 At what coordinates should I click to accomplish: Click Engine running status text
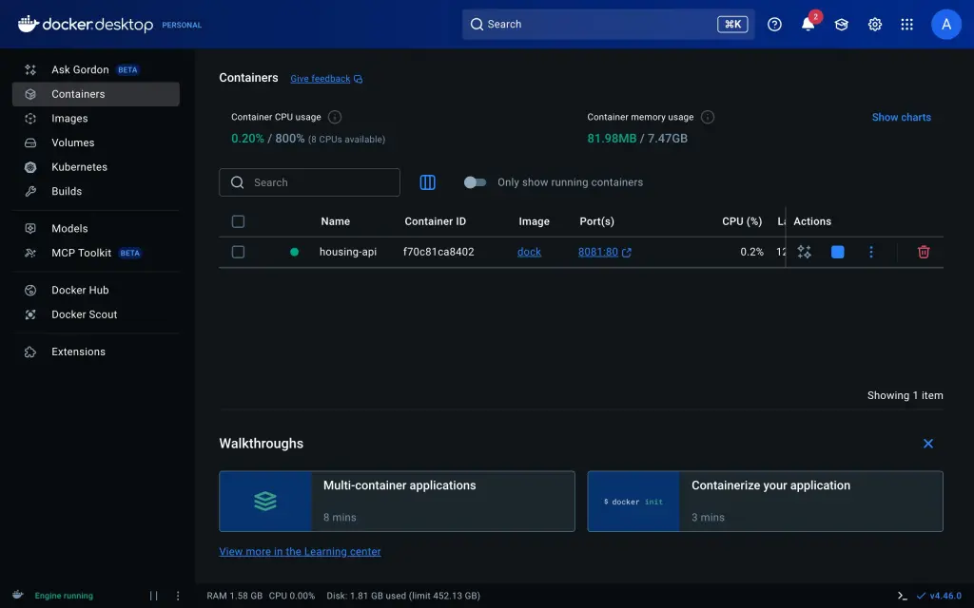[x=64, y=596]
